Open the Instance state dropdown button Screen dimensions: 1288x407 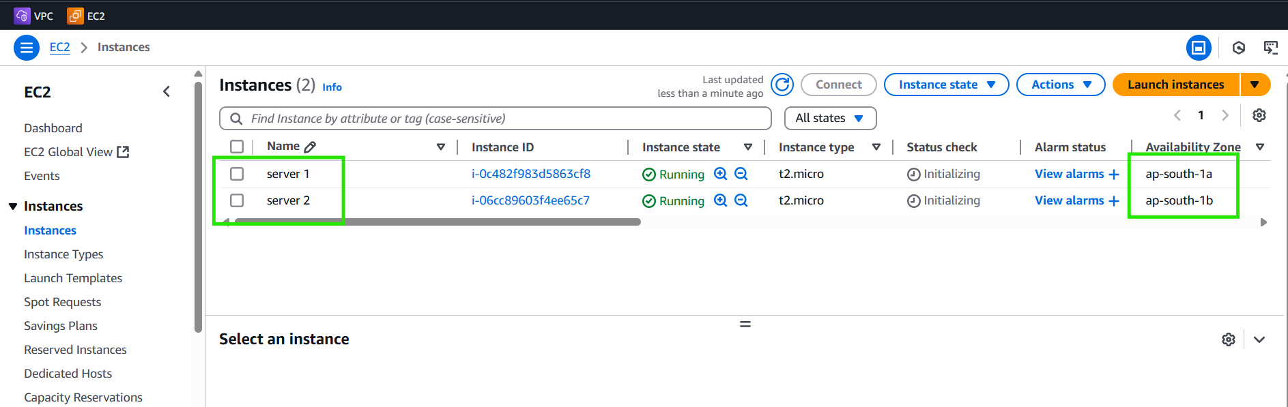tap(946, 85)
